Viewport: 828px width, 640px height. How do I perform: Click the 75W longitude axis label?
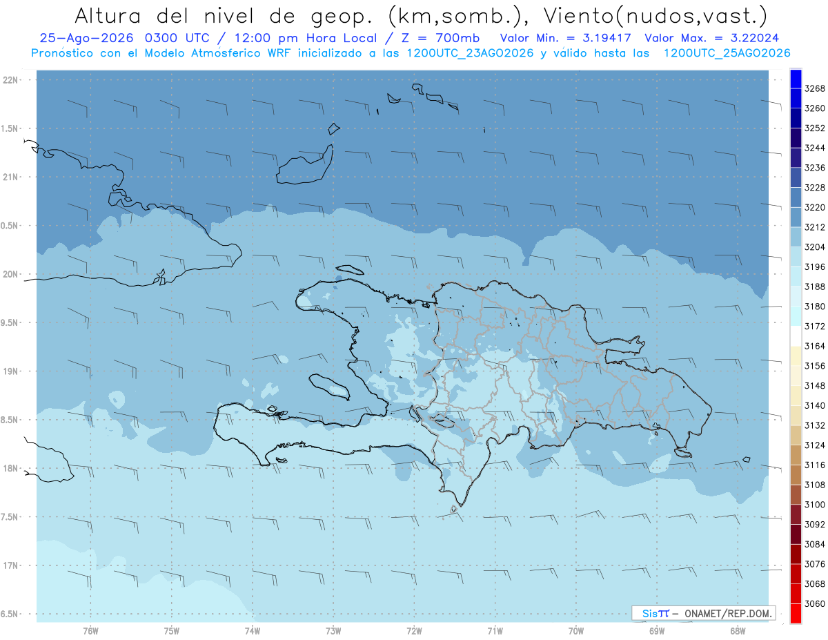pos(172,631)
